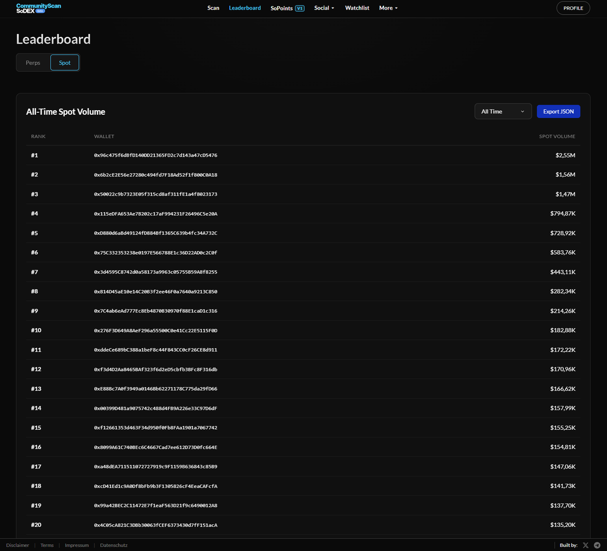607x551 pixels.
Task: Click the Disclaimer footer link
Action: click(x=17, y=545)
